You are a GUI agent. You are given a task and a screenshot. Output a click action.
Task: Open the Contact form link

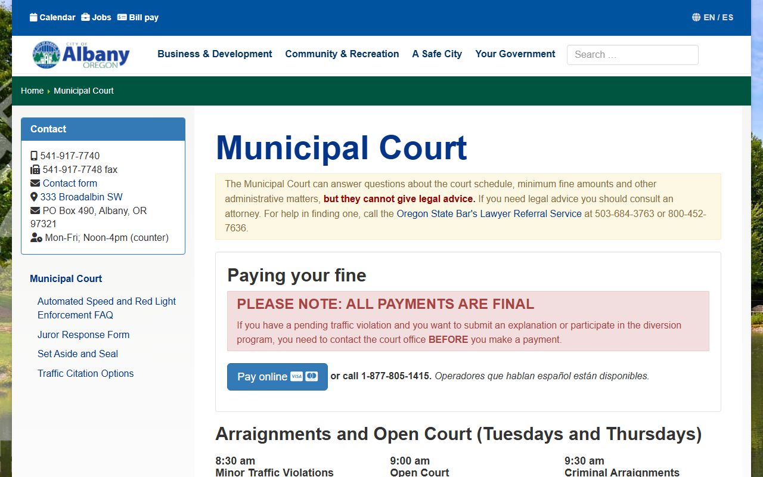click(x=70, y=184)
